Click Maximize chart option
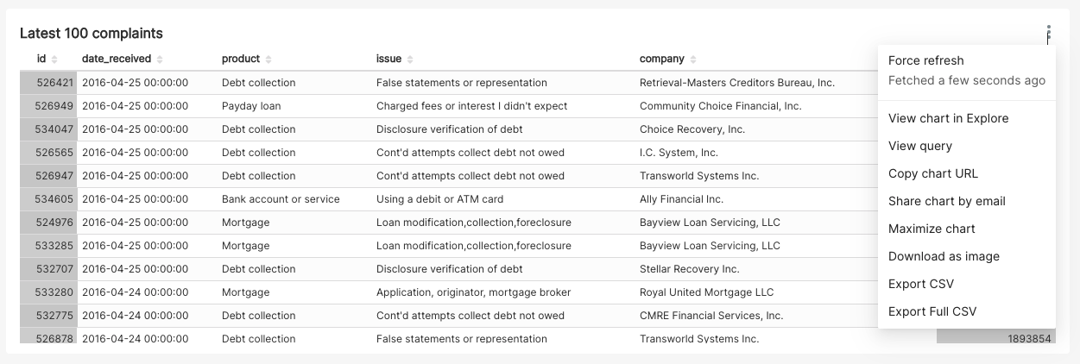1080x364 pixels. 932,229
